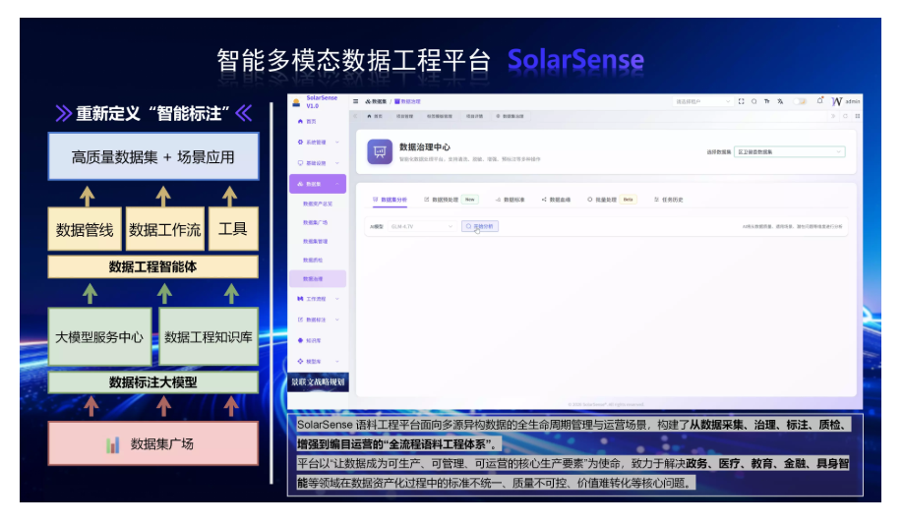Click the 知识库 sidebar icon

300,340
